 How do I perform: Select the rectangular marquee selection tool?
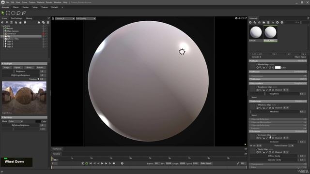pyautogui.click(x=8, y=13)
